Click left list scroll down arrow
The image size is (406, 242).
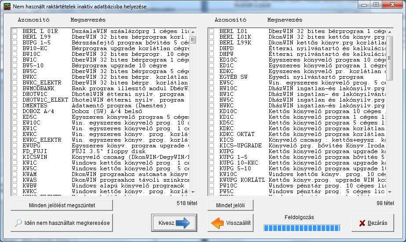pyautogui.click(x=192, y=192)
